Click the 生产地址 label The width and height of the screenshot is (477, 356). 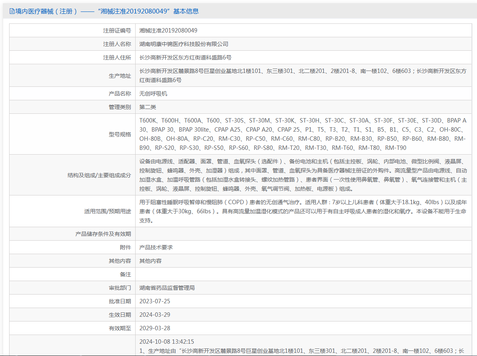[120, 75]
